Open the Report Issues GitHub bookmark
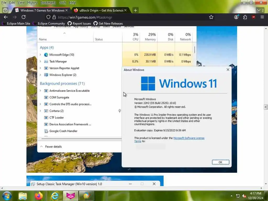 pyautogui.click(x=79, y=23)
